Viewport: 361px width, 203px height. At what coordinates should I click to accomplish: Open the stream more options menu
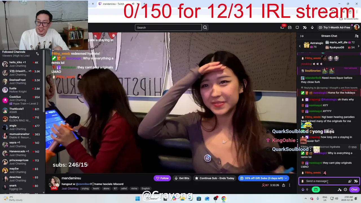(x=289, y=185)
